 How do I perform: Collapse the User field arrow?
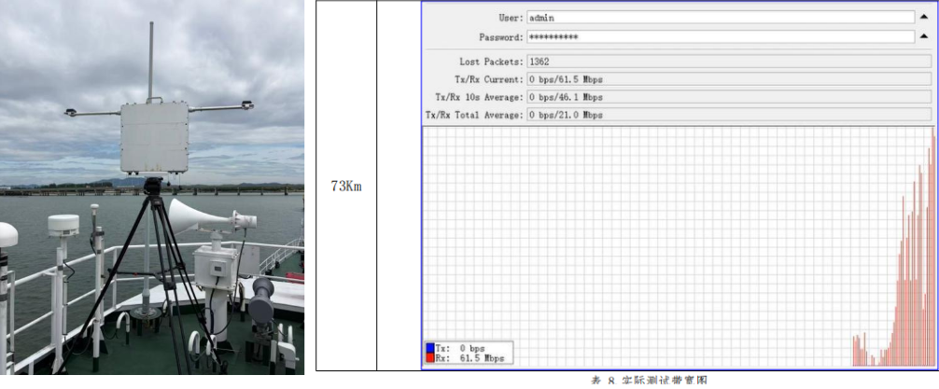pos(924,18)
